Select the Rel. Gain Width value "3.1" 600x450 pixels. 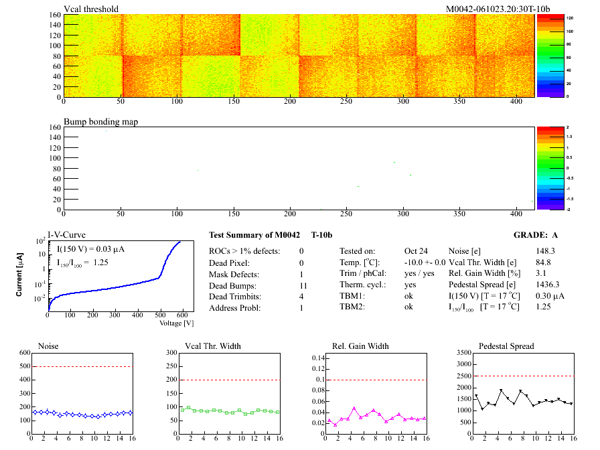pyautogui.click(x=541, y=273)
